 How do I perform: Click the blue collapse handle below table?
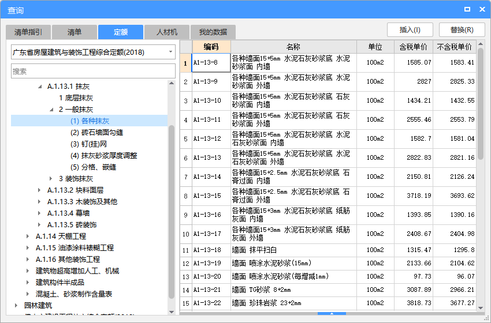[x=332, y=313]
